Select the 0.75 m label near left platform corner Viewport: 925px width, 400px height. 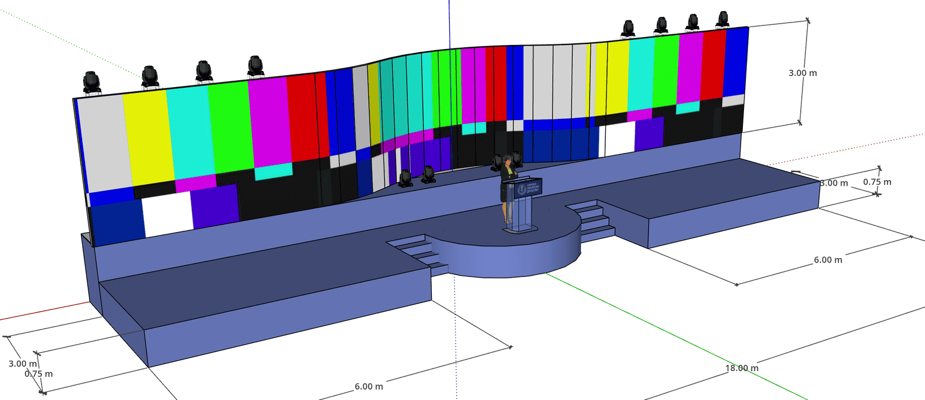tap(39, 374)
